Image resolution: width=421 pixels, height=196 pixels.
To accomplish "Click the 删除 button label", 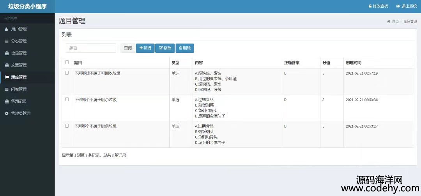I will coord(187,48).
